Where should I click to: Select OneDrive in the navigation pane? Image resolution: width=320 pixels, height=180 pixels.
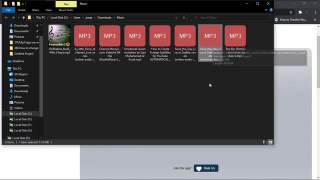(x=16, y=61)
